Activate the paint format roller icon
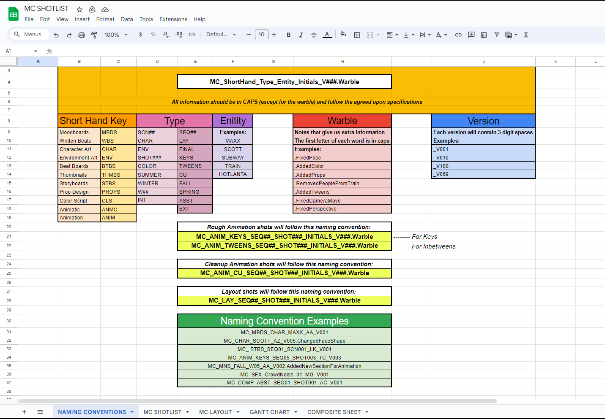This screenshot has width=605, height=419. click(94, 35)
